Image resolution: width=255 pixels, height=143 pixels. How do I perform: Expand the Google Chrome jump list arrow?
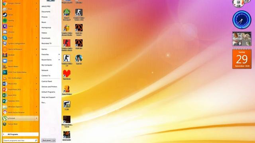coord(36,3)
